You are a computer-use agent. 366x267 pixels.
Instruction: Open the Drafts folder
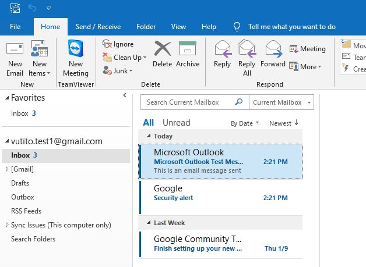pos(20,183)
